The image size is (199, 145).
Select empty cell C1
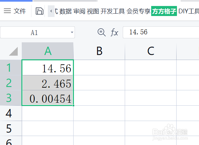151,68
